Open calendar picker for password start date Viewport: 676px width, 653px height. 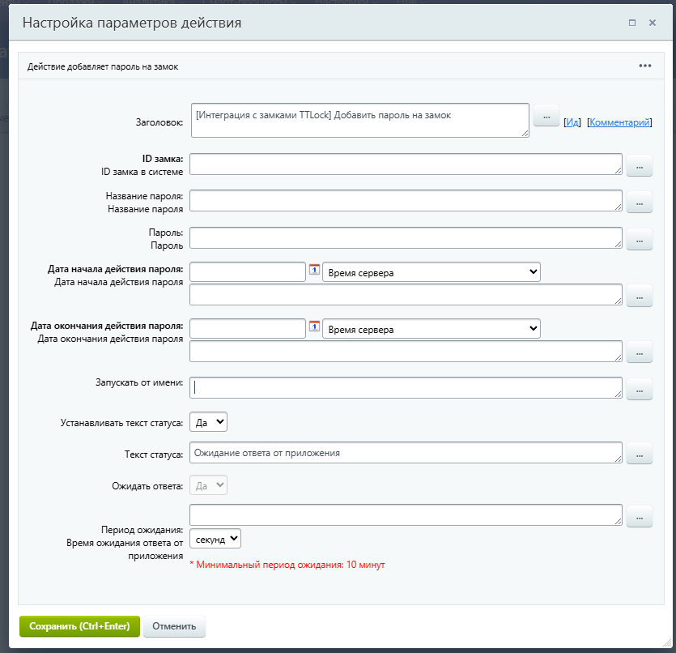point(314,271)
